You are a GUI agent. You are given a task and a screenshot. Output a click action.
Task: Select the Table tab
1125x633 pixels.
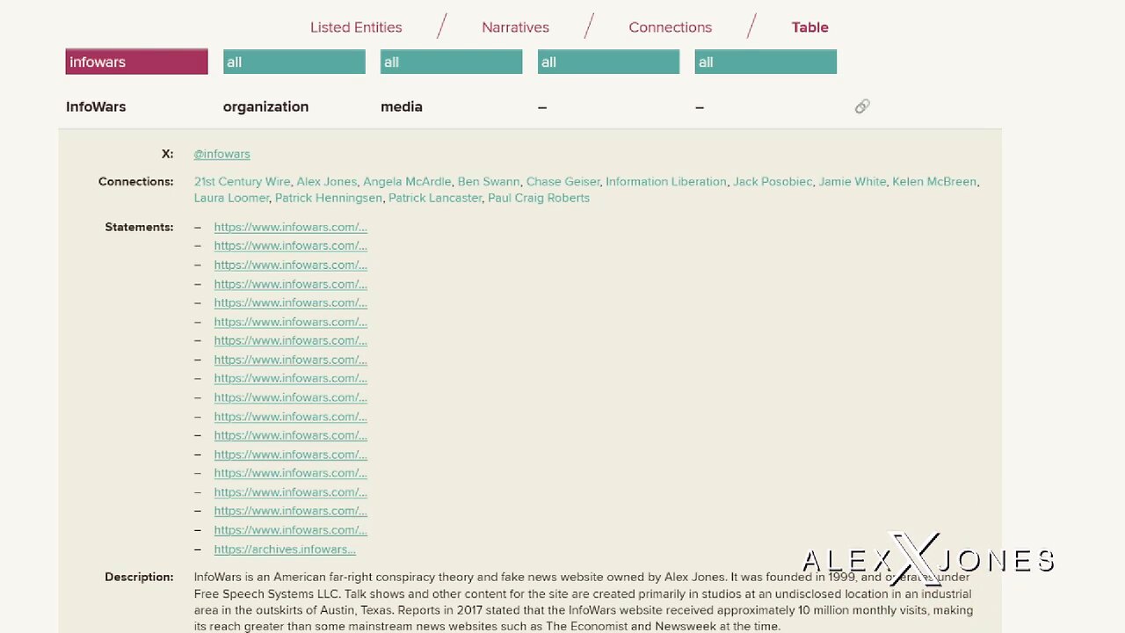[809, 27]
